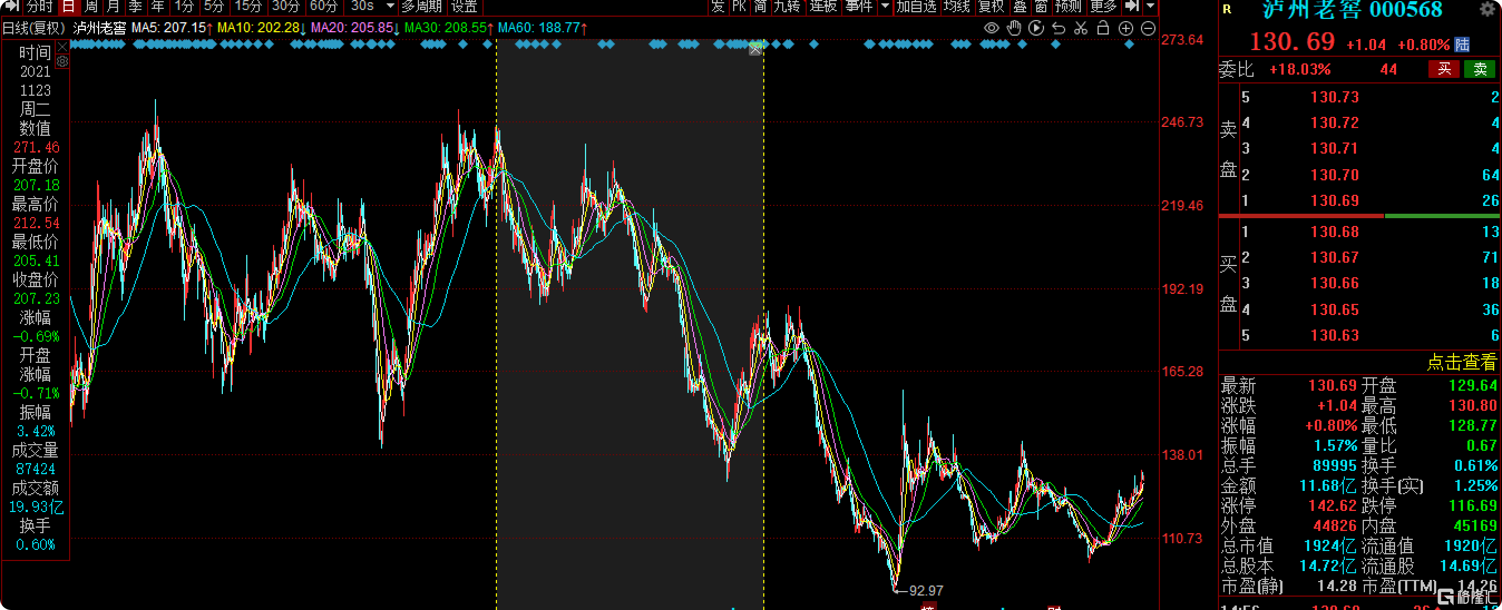Undo with the curved arrow icon
The width and height of the screenshot is (1502, 610).
[x=1059, y=28]
